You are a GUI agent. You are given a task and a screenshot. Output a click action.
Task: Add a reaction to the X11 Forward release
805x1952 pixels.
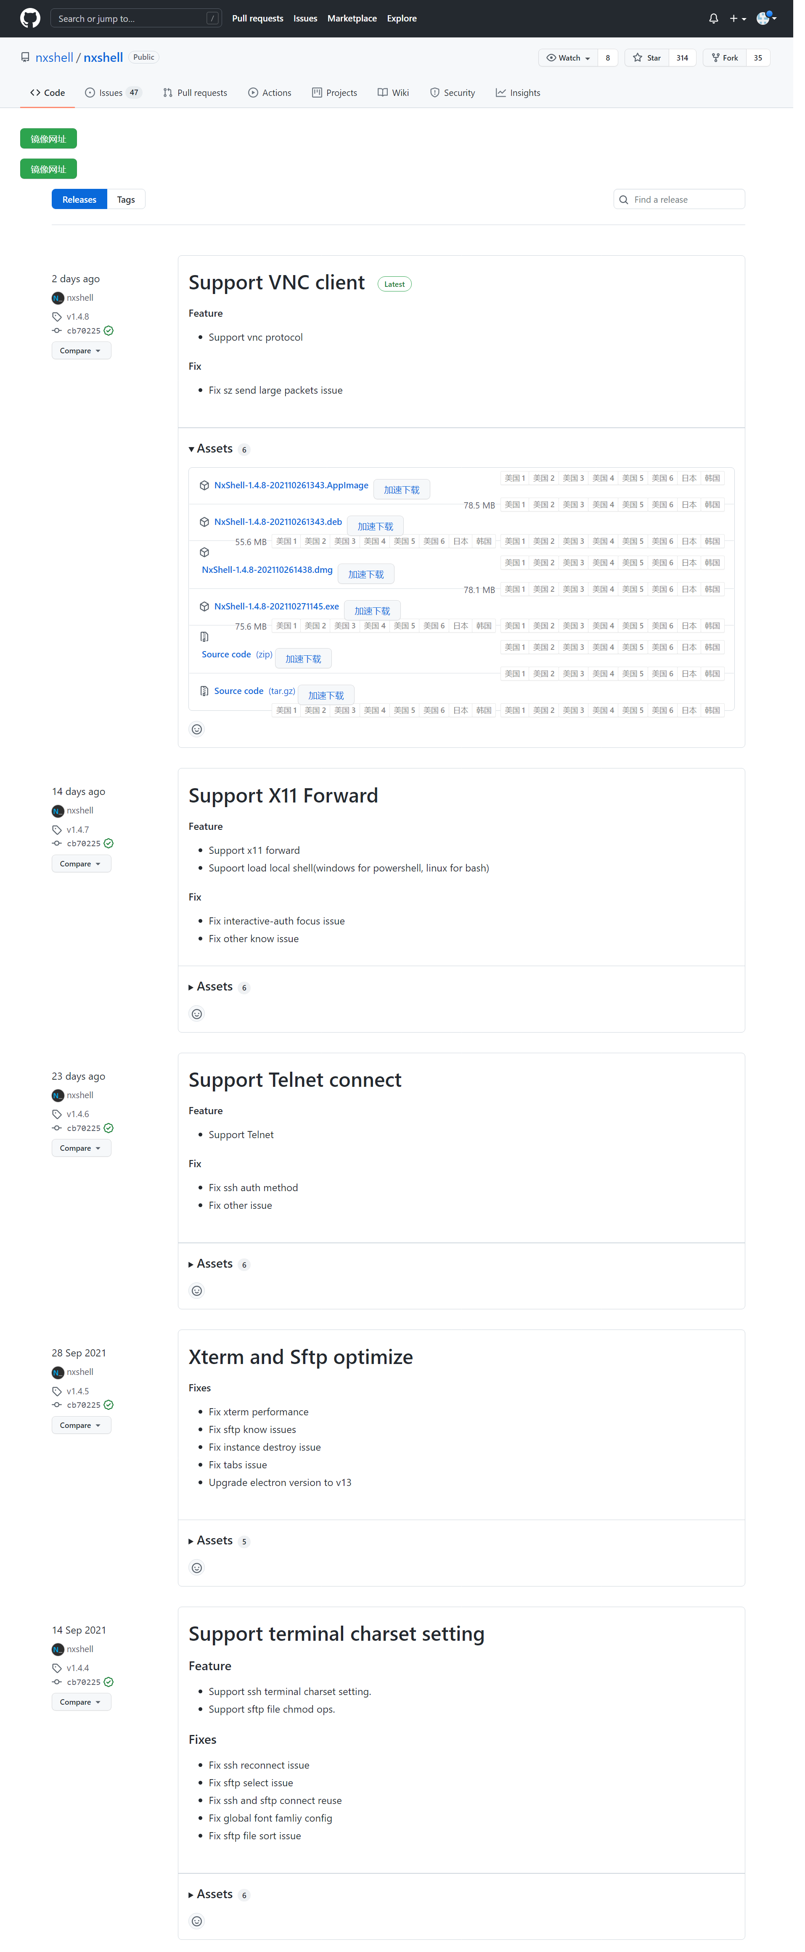point(197,1013)
